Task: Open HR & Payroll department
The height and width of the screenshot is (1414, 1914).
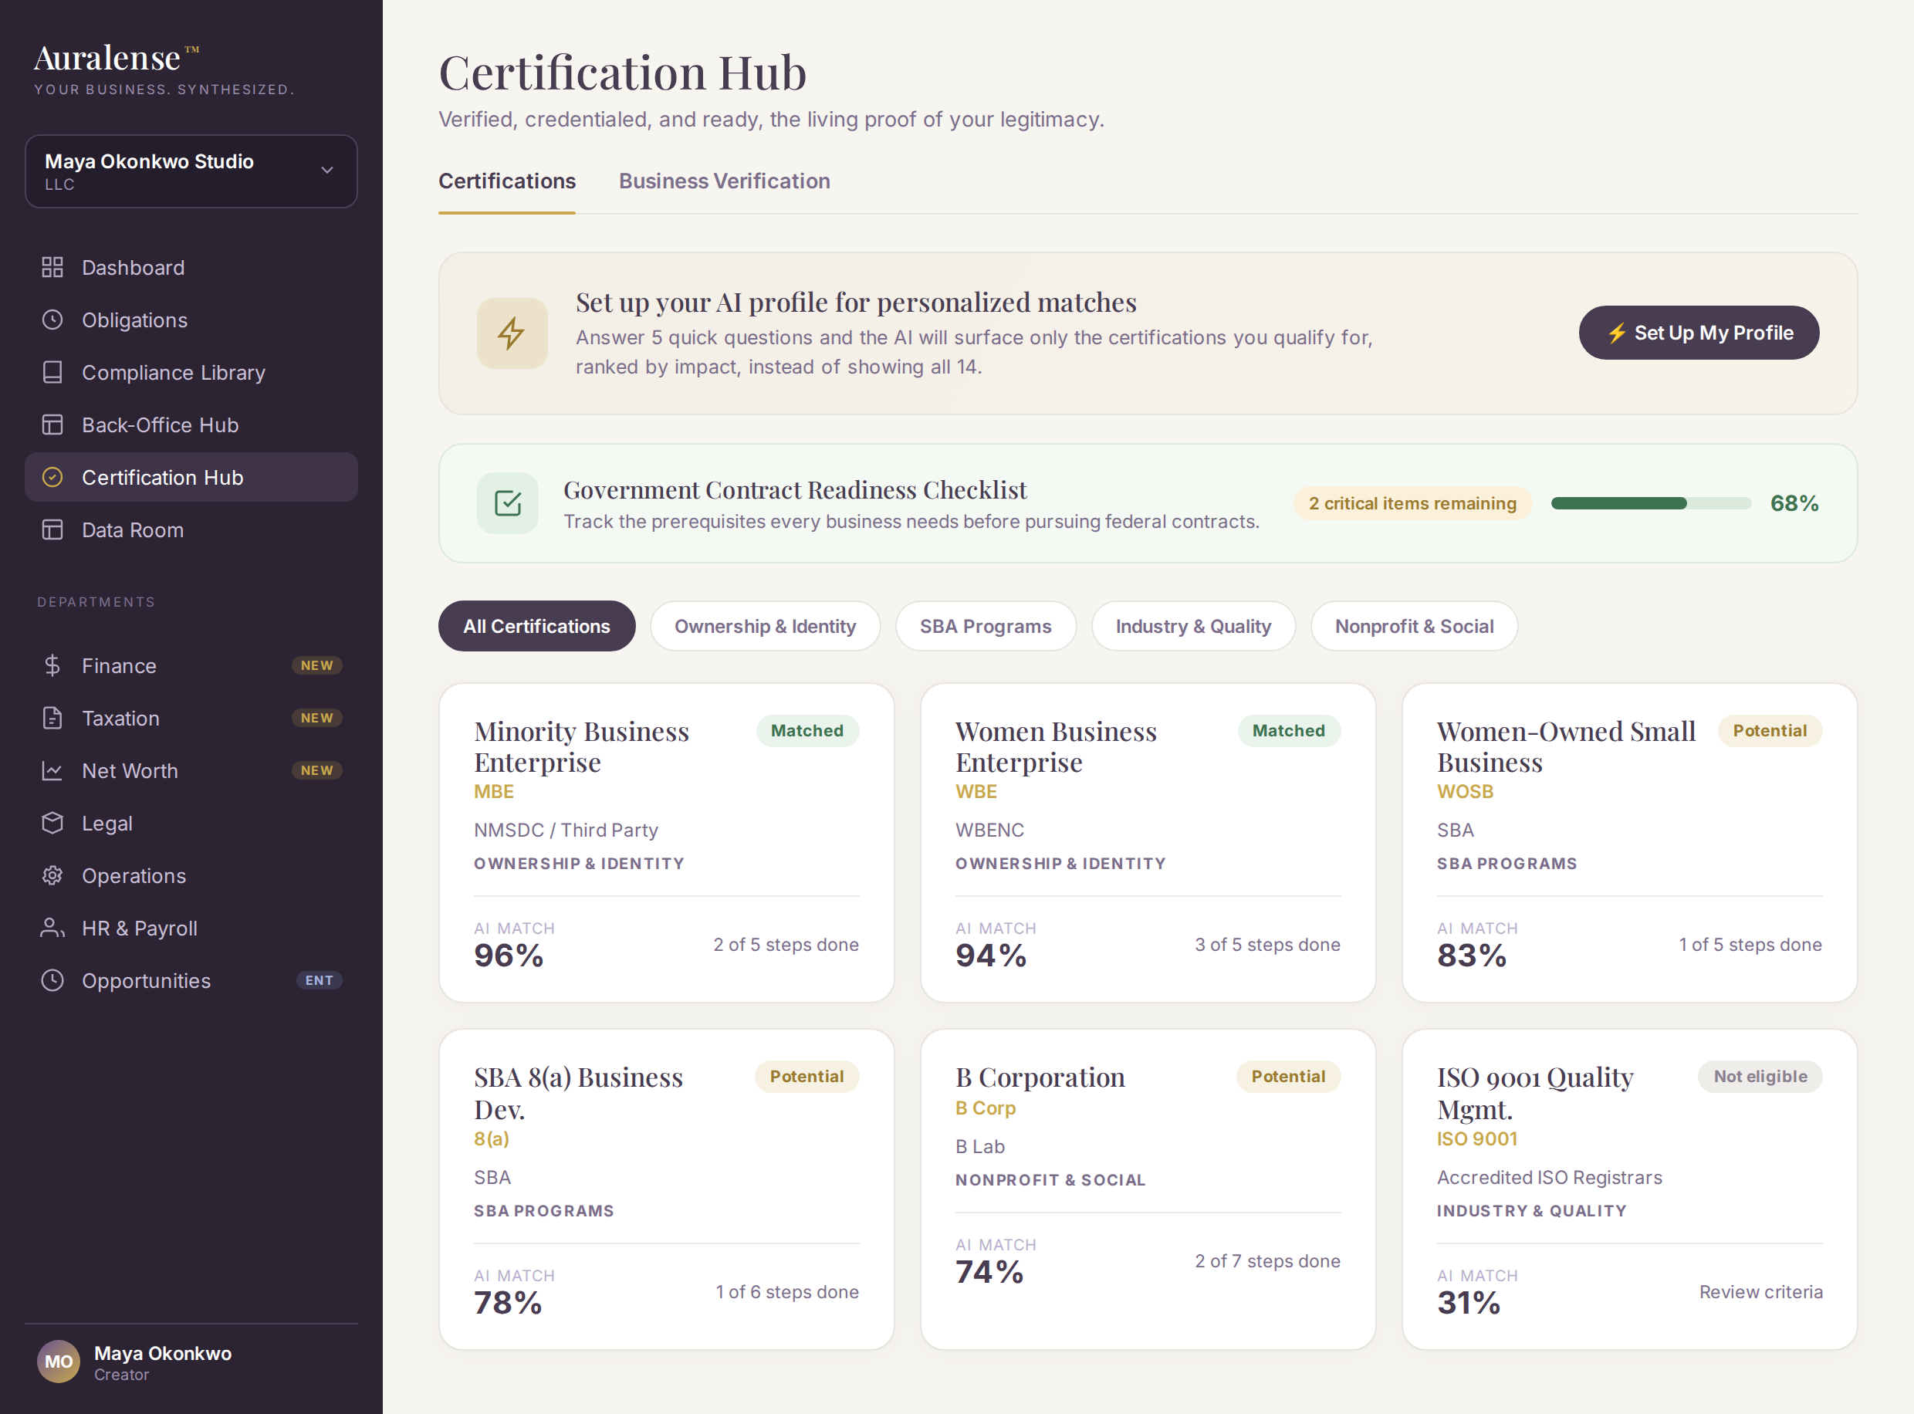Action: tap(191, 928)
